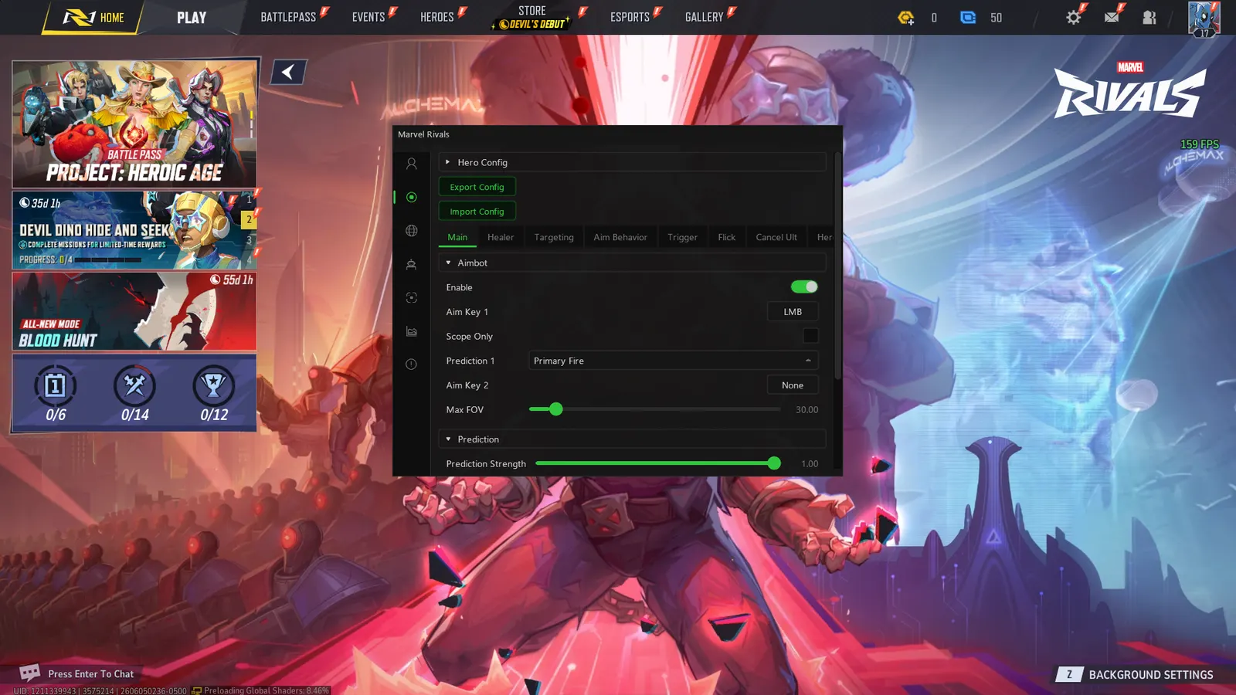Click the Prediction Strength value 1.00
The height and width of the screenshot is (695, 1236).
pyautogui.click(x=810, y=463)
